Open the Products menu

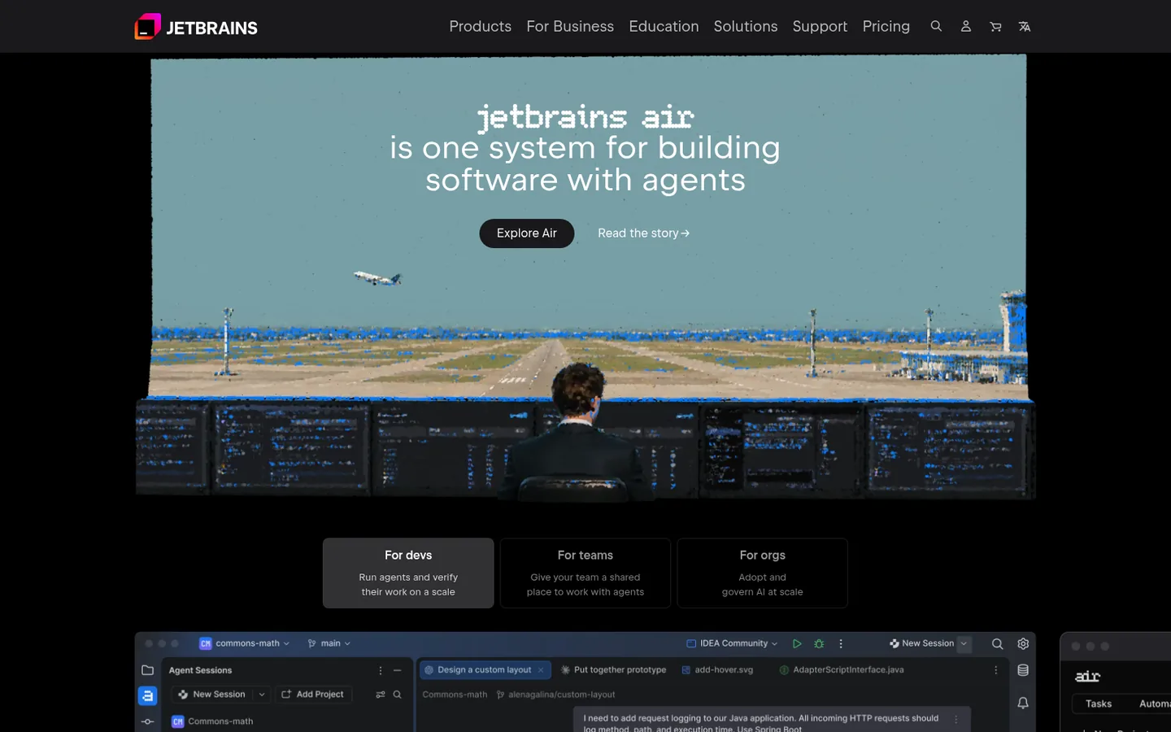(x=480, y=26)
